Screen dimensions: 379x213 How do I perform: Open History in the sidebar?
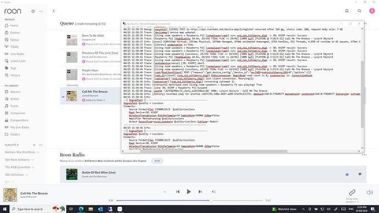pyautogui.click(x=15, y=75)
